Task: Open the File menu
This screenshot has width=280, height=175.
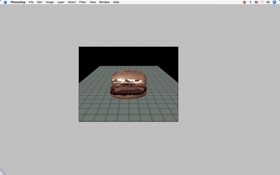Action: pos(31,2)
